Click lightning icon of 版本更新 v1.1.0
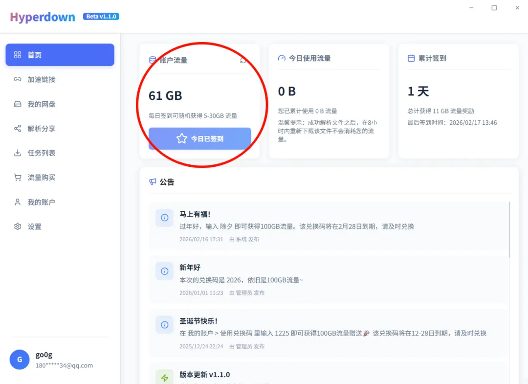 164,377
